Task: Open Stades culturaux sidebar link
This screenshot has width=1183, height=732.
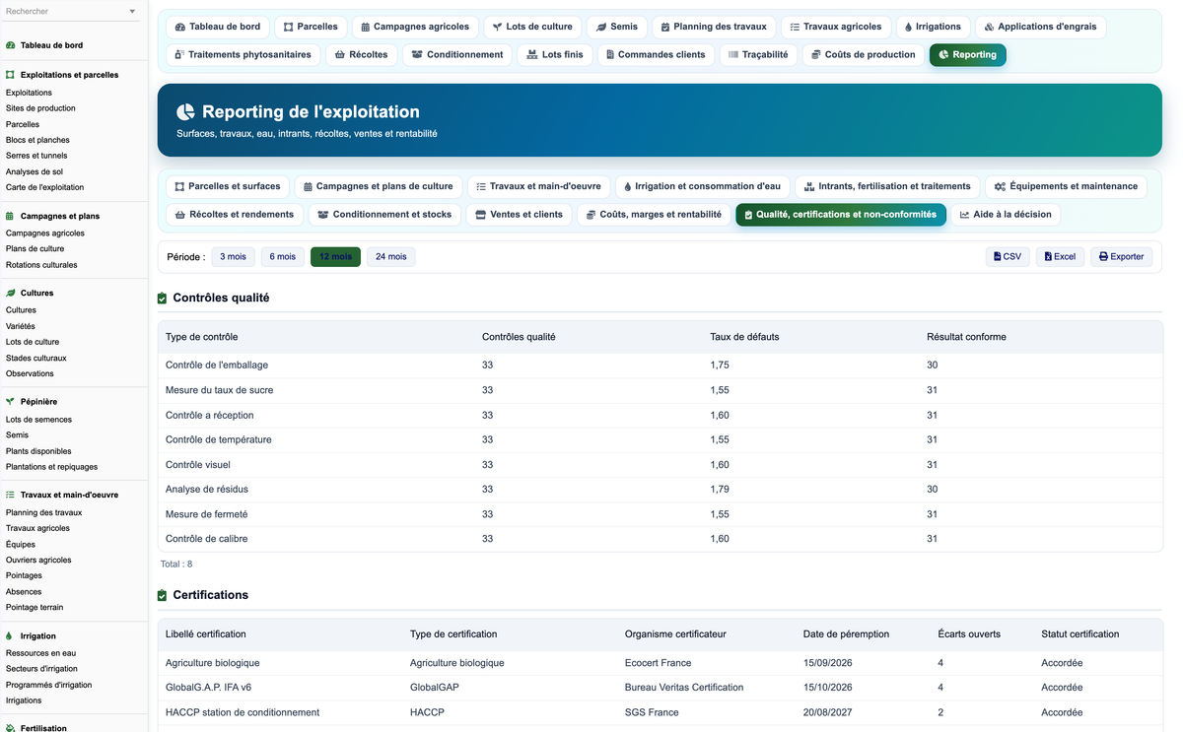Action: coord(36,358)
